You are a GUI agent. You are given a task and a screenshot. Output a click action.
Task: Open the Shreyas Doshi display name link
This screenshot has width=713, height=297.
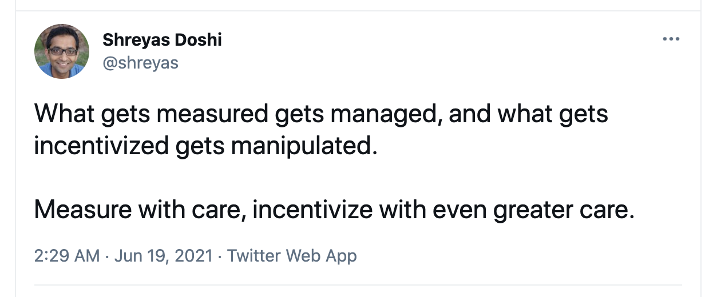point(162,40)
